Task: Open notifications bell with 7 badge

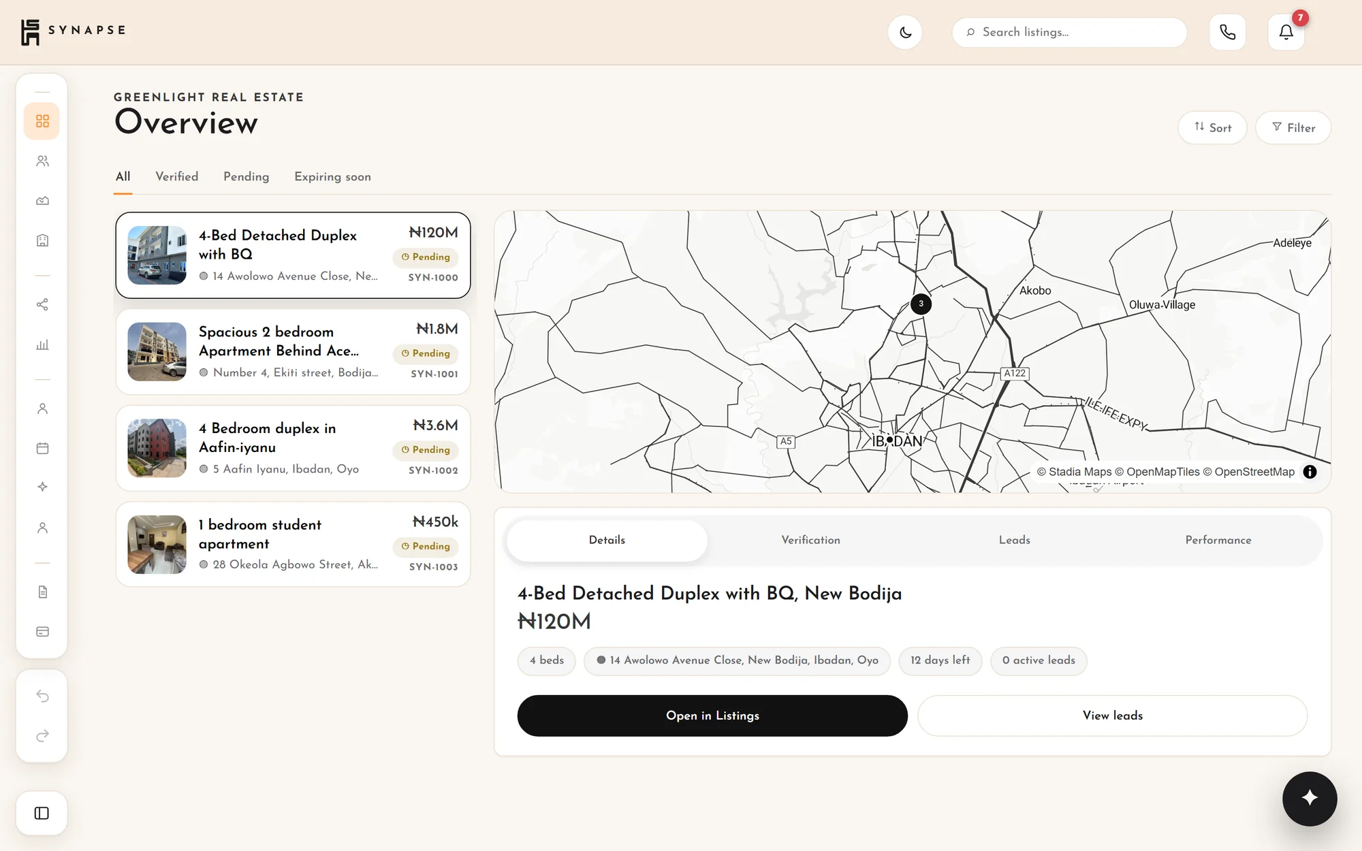Action: tap(1286, 32)
